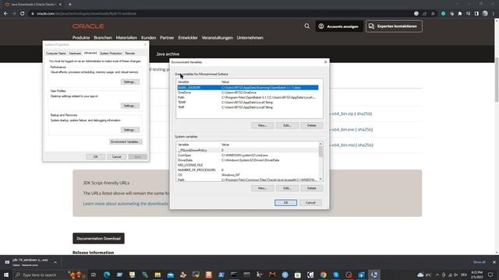Open the Chrome profile avatar
The height and width of the screenshot is (280, 499).
[485, 14]
